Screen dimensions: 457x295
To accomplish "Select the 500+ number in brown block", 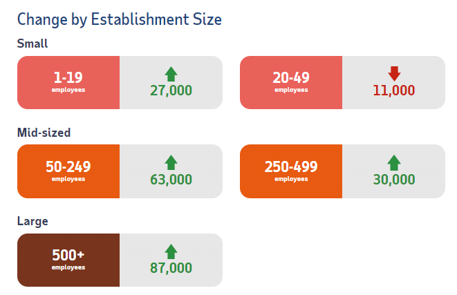I will point(68,256).
